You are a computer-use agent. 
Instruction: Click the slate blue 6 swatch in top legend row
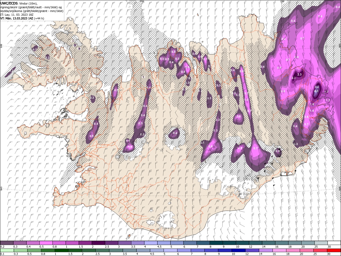[x=190, y=243]
